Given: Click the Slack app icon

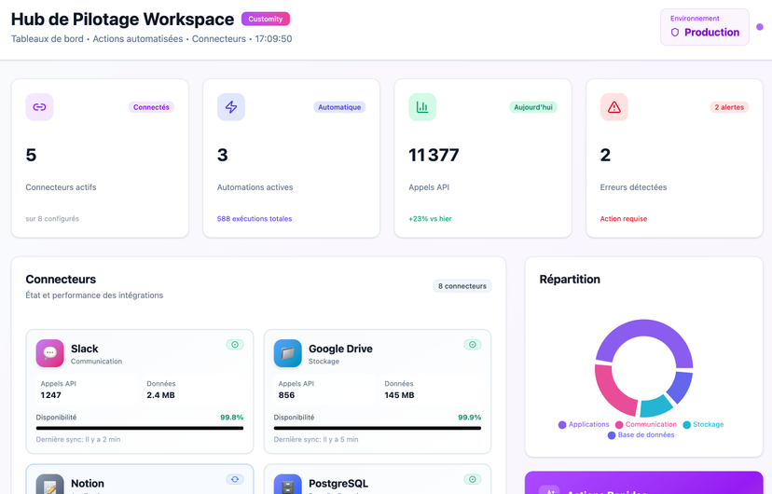Looking at the screenshot, I should click(x=49, y=353).
